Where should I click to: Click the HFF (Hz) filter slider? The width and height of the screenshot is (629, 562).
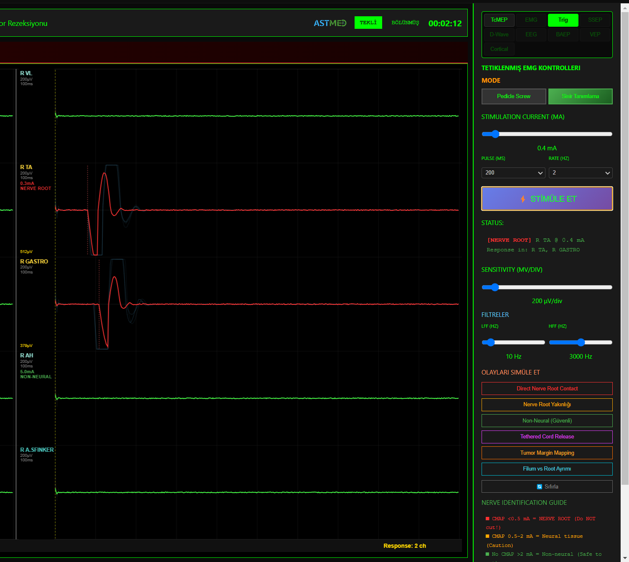[x=580, y=342]
